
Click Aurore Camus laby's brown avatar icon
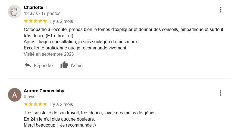15,95
